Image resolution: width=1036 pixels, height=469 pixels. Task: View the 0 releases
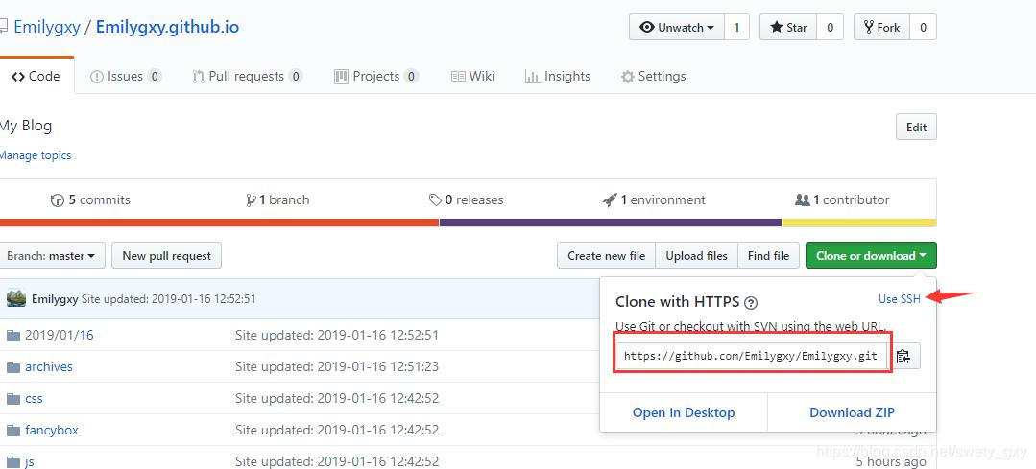click(466, 199)
